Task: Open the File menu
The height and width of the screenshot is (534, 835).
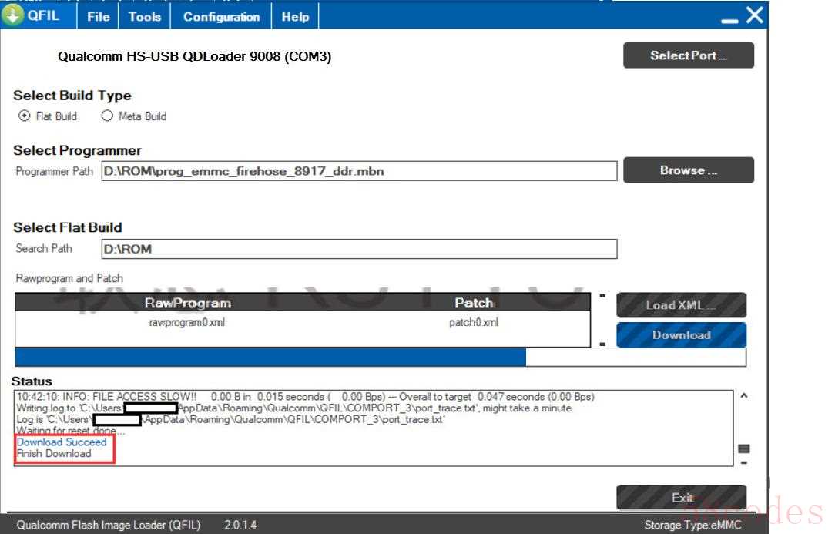Action: click(98, 16)
